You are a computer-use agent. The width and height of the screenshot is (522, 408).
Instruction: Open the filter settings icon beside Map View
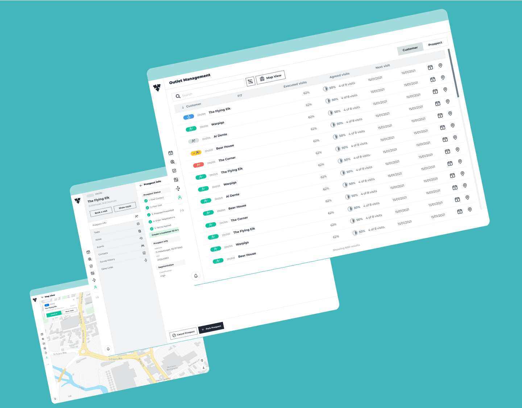(x=250, y=82)
